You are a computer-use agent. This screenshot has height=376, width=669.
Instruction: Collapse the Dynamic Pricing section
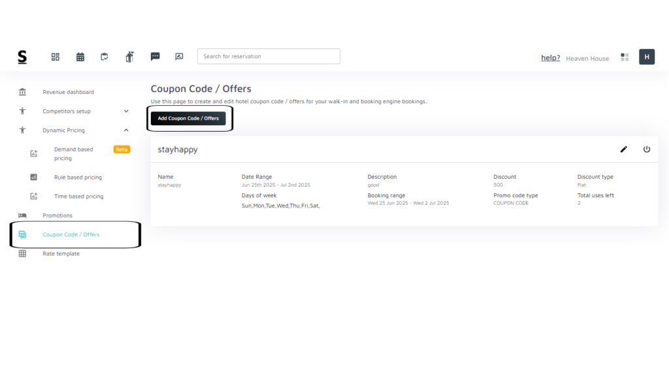click(x=126, y=130)
